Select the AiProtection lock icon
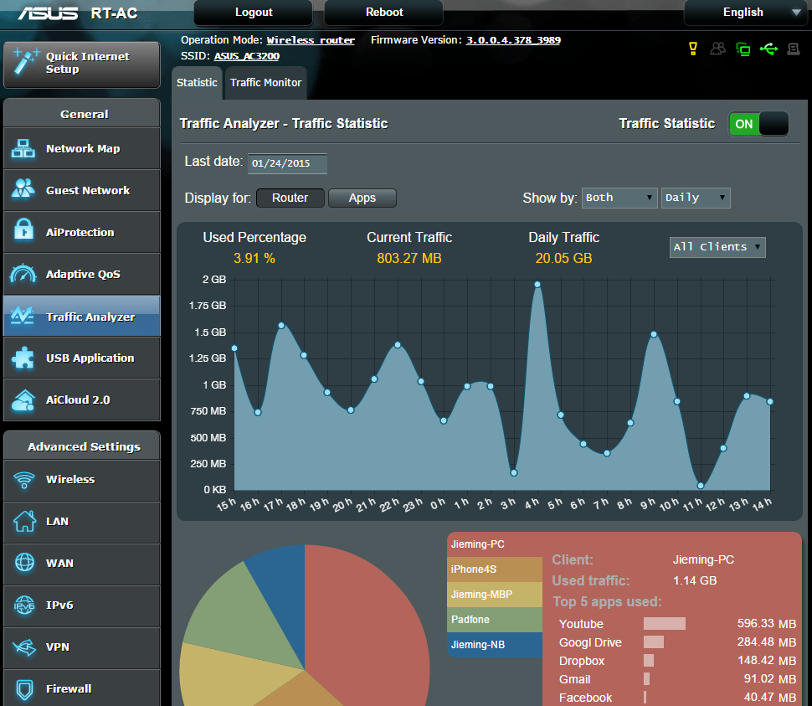 pos(23,230)
